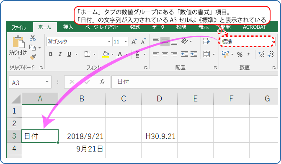Click the ファイル button
This screenshot has height=164, width=281.
point(19,28)
